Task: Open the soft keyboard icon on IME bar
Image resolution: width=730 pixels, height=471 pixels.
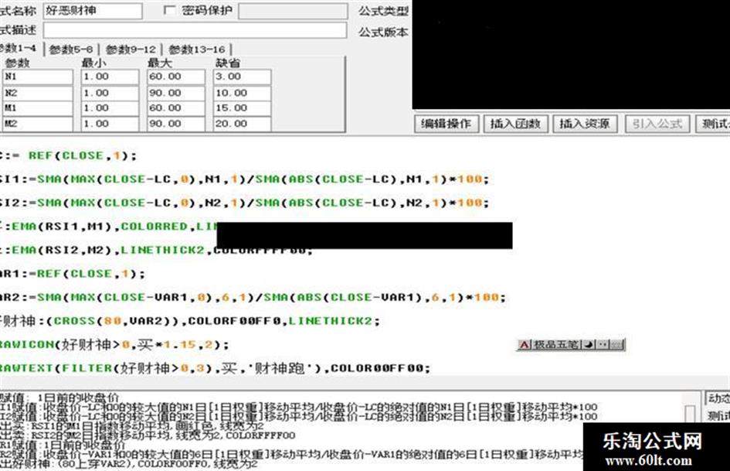Action: pyautogui.click(x=616, y=345)
